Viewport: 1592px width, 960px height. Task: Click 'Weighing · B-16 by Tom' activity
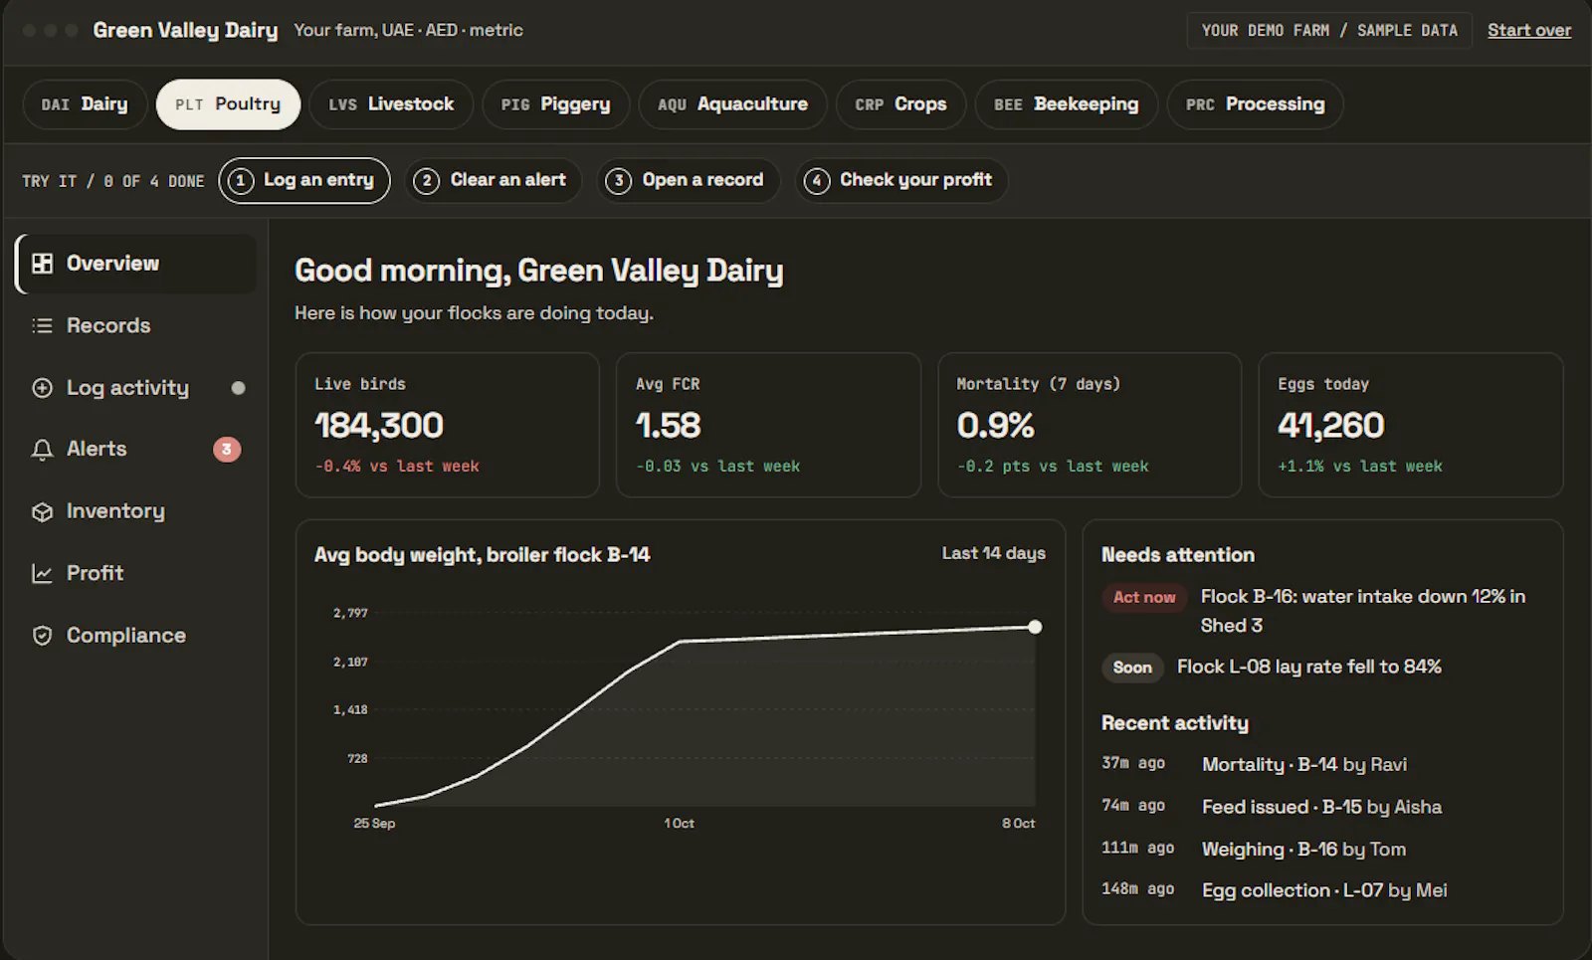coord(1303,849)
